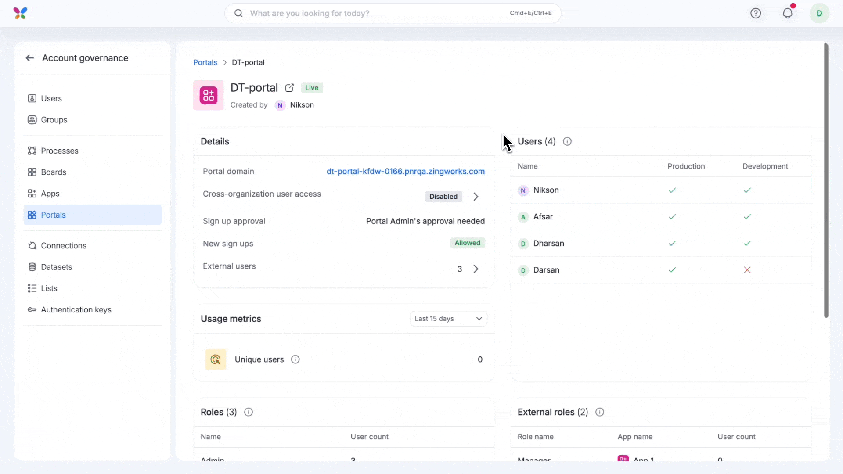Toggle Afsar's Development check mark

tap(747, 217)
